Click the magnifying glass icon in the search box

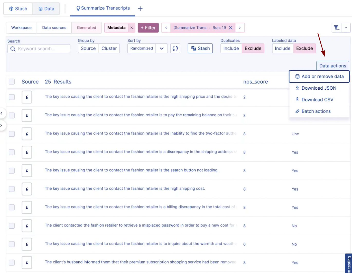click(x=13, y=49)
